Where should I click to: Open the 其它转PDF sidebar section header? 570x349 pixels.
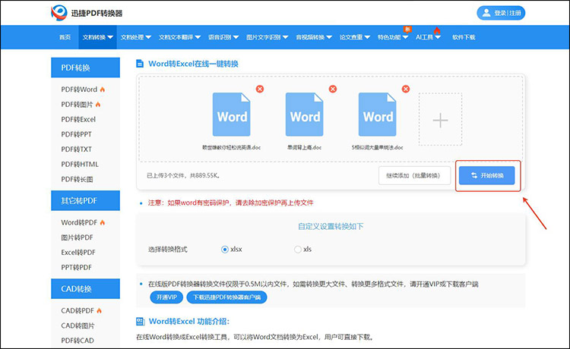pos(85,200)
